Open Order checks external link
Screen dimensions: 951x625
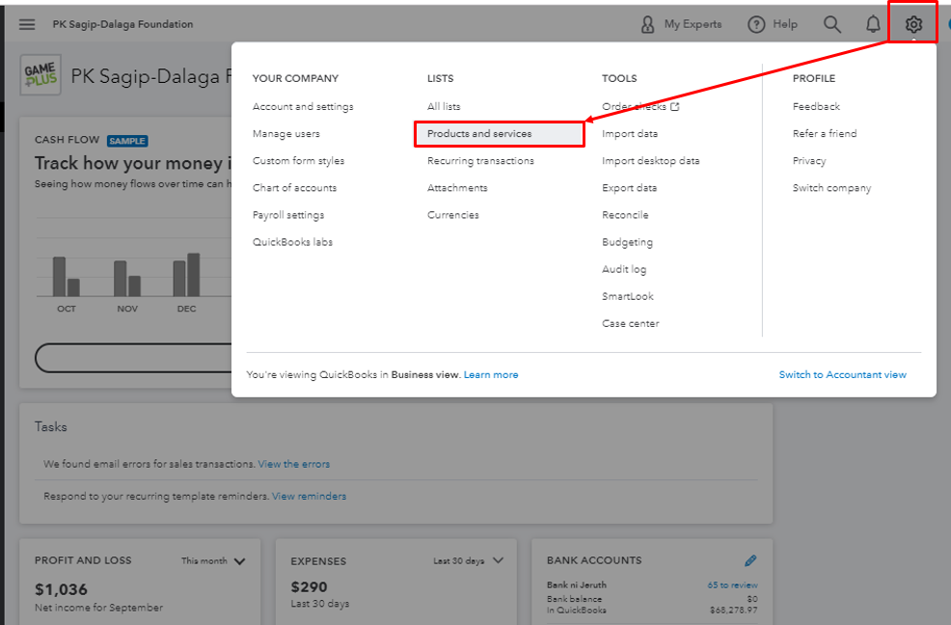[x=640, y=107]
